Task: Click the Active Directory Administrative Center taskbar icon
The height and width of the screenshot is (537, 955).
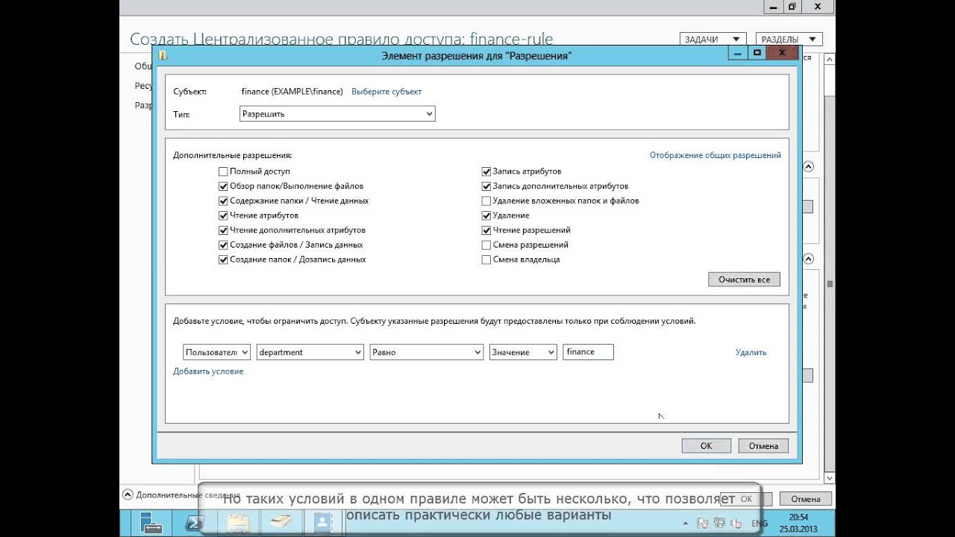Action: pos(322,523)
